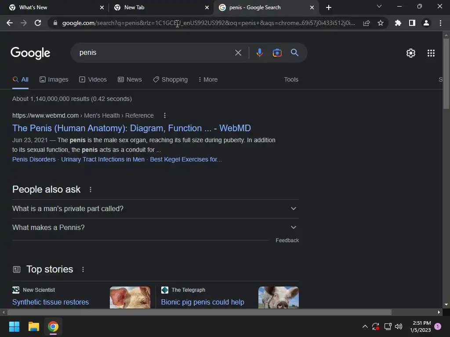Clear the search box text
Screen dimensions: 450x337
[238, 53]
